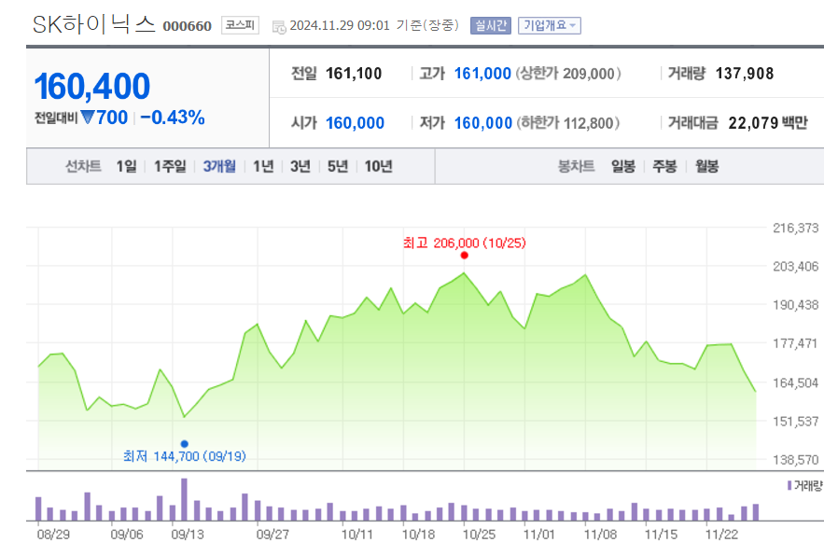Click the 10/11 date axis label
The image size is (824, 556).
356,535
